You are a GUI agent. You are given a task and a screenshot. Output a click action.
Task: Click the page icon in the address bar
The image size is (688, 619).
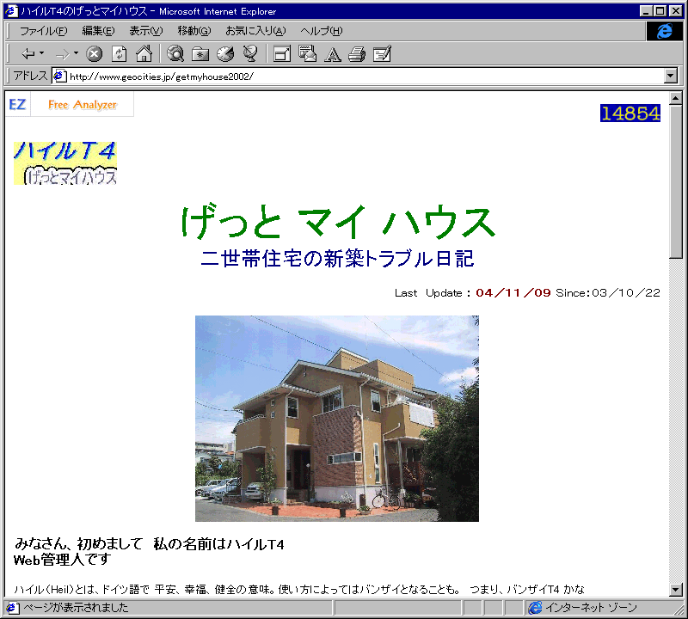pos(59,77)
